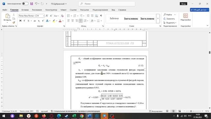Click the Paste clipboard icon
The width and height of the screenshot is (211, 119).
click(x=8, y=16)
